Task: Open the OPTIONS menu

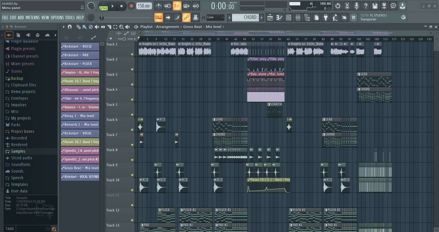Action: click(57, 18)
